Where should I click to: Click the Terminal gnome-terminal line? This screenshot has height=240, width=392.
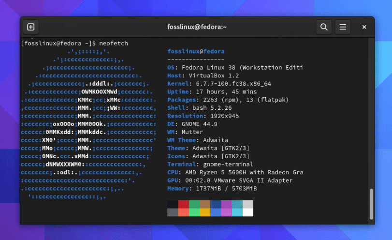click(210, 164)
